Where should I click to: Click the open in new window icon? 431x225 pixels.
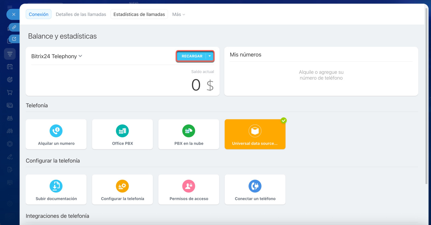pyautogui.click(x=14, y=39)
